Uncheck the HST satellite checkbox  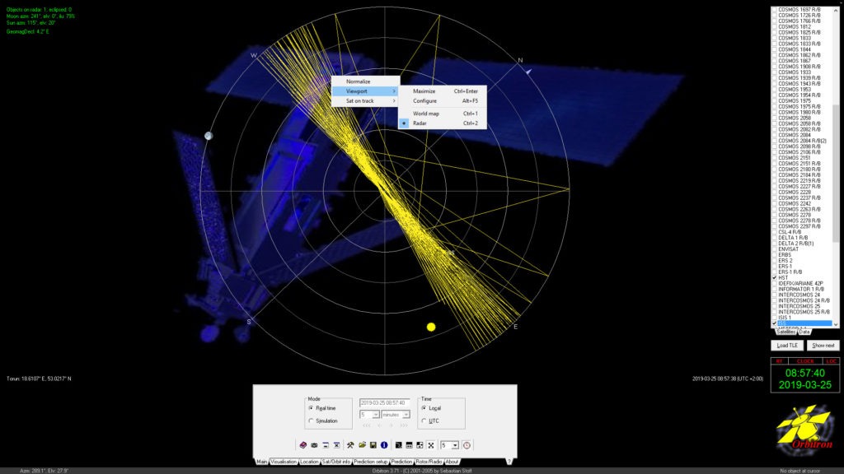pyautogui.click(x=775, y=278)
